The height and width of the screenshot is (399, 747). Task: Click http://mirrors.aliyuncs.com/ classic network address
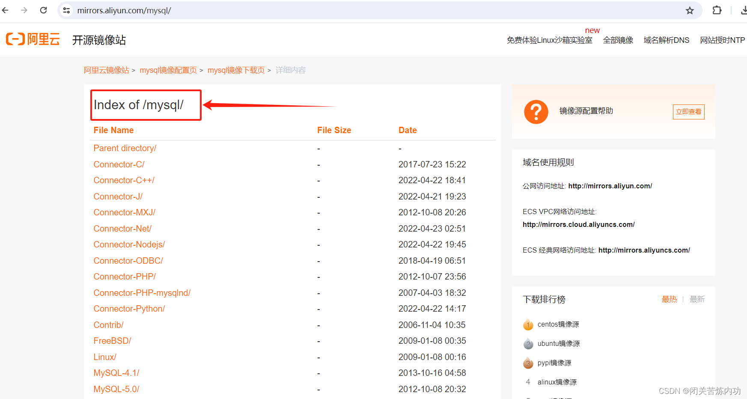coord(644,250)
